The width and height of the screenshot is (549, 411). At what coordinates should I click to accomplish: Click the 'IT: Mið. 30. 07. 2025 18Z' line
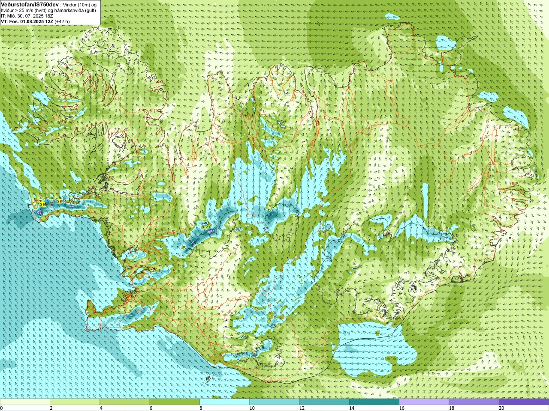(x=27, y=15)
